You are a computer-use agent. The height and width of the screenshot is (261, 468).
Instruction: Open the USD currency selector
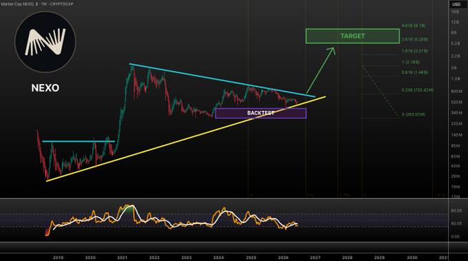point(456,4)
